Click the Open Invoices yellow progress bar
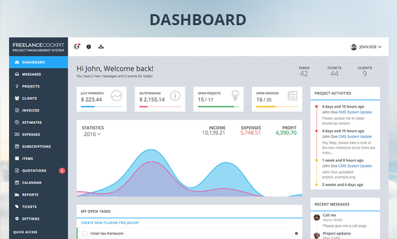 (x=277, y=106)
